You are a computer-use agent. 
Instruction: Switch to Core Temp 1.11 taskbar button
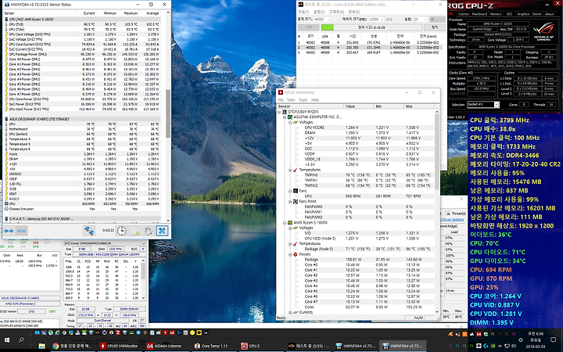213,347
